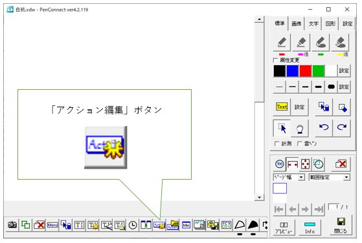Select the hand pan tool
The height and width of the screenshot is (243, 362).
click(x=300, y=129)
